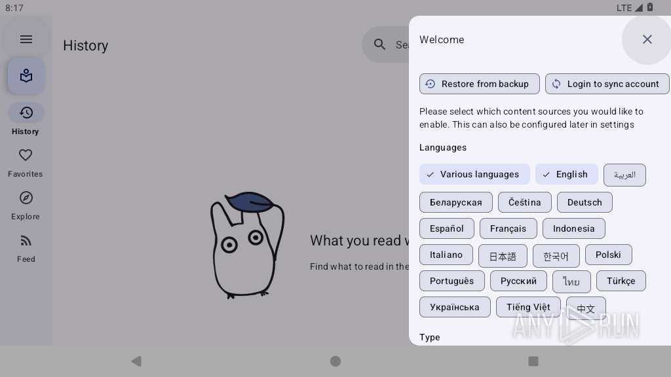Tap the Android home navigation button
Image resolution: width=671 pixels, height=377 pixels.
tap(335, 361)
